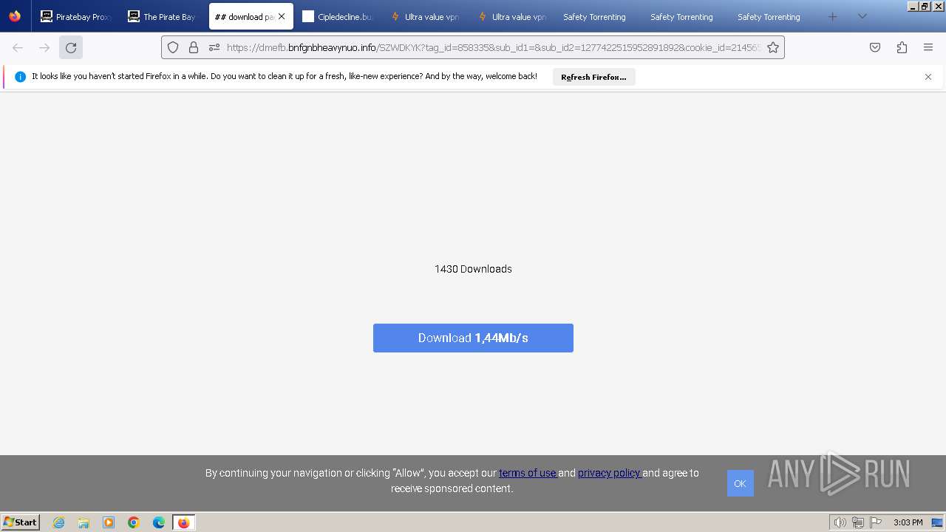Open network status in system tray
946x532 pixels.
[858, 522]
